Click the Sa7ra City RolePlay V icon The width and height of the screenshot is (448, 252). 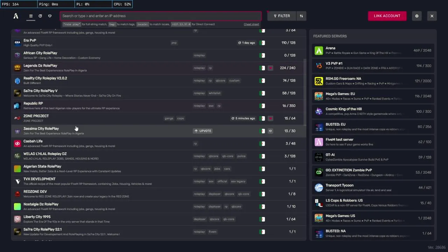click(17, 93)
